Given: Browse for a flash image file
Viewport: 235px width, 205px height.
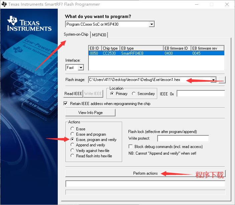Looking at the screenshot, I should pyautogui.click(x=222, y=80).
